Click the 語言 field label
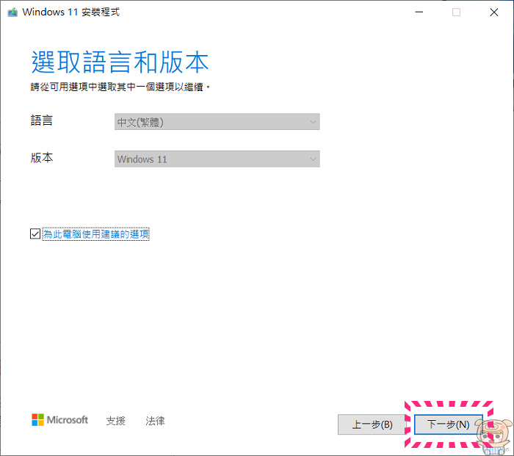Viewport: 514px width, 456px height. [x=42, y=120]
